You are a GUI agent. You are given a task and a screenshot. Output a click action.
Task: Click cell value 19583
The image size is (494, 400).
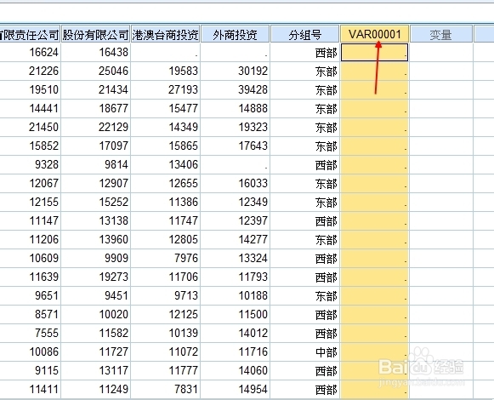click(x=184, y=71)
